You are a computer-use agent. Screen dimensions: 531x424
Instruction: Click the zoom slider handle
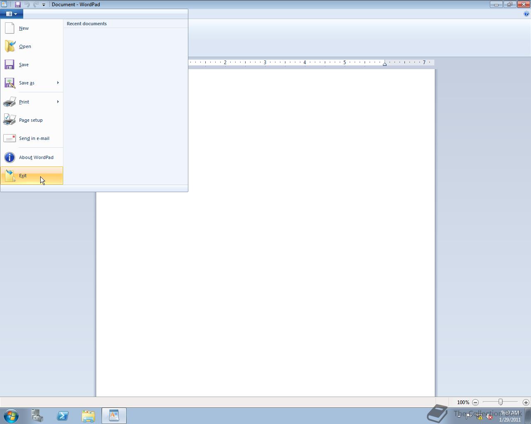[x=501, y=402]
